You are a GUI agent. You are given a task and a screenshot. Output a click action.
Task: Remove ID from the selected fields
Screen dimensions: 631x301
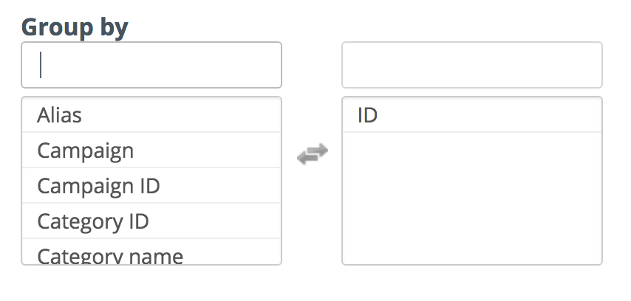(472, 115)
